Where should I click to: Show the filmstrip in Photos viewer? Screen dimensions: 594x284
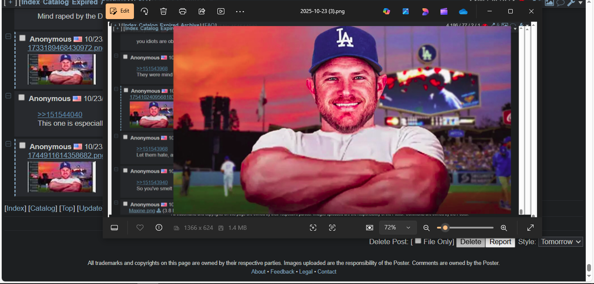point(114,228)
